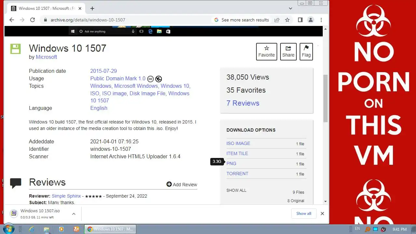Expand SHOW ALL download files

(236, 190)
